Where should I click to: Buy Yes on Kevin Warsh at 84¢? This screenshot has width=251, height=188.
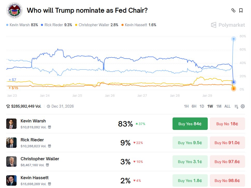pyautogui.click(x=190, y=124)
